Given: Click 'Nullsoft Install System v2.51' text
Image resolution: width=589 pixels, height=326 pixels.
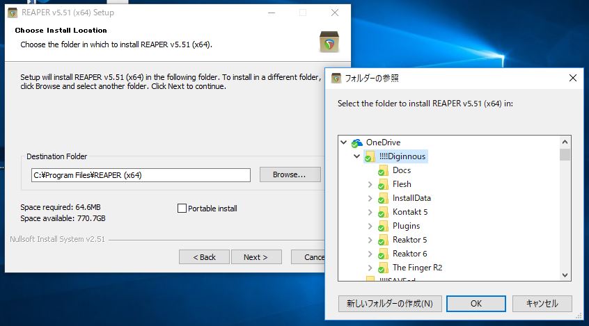Looking at the screenshot, I should pyautogui.click(x=58, y=239).
